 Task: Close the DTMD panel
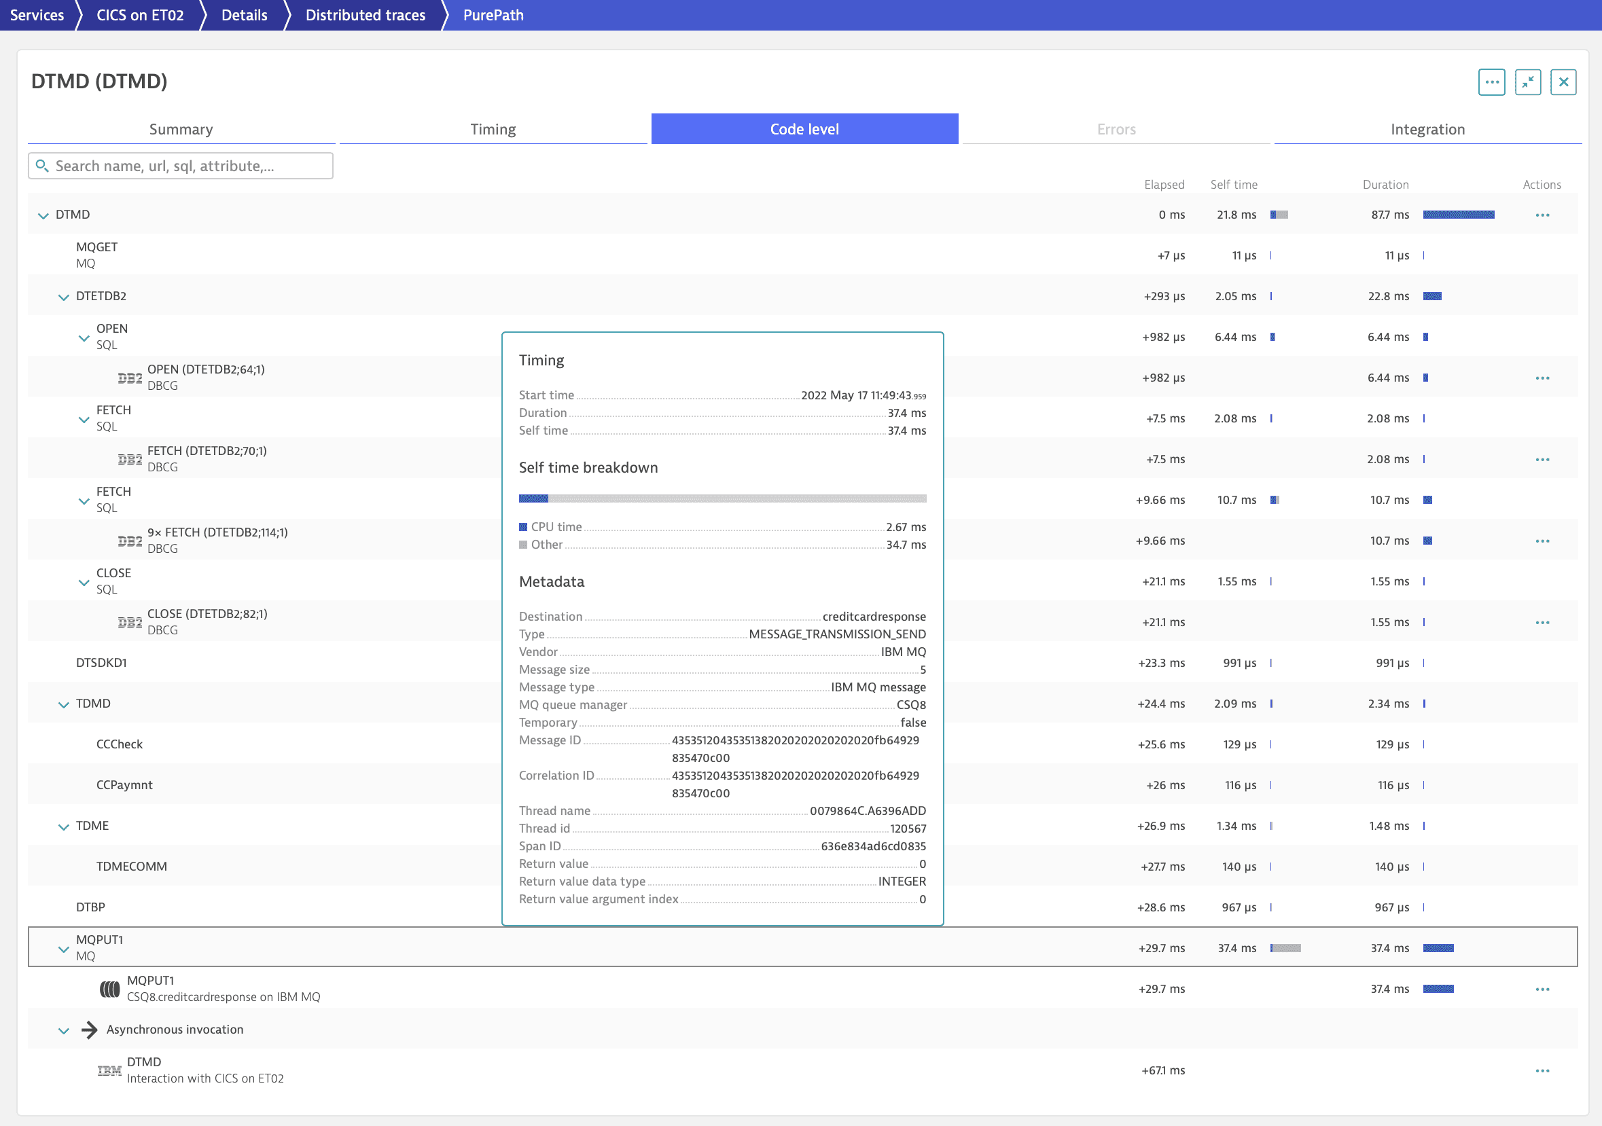coord(1563,81)
